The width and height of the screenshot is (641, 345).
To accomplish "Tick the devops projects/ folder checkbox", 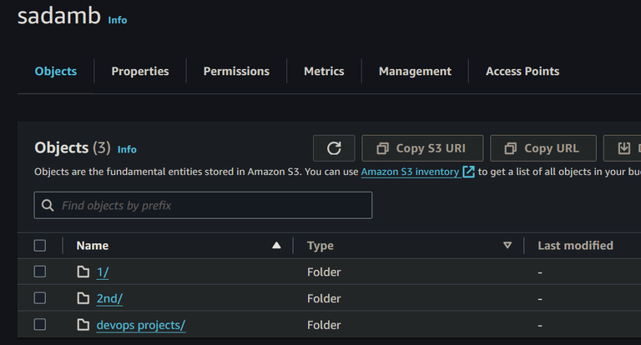I will pos(40,325).
